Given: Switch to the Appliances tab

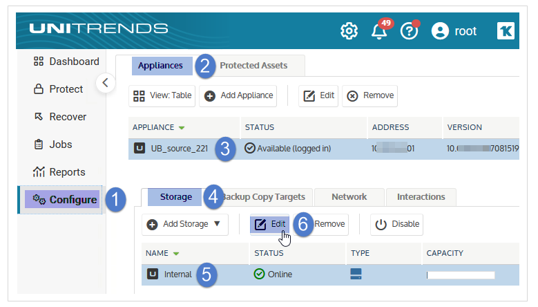Looking at the screenshot, I should tap(162, 66).
